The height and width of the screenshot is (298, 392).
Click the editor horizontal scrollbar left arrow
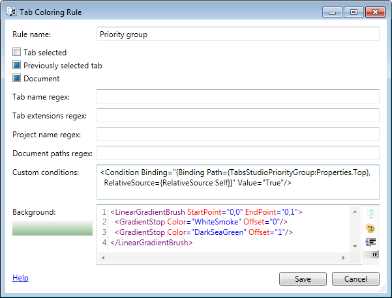click(103, 258)
